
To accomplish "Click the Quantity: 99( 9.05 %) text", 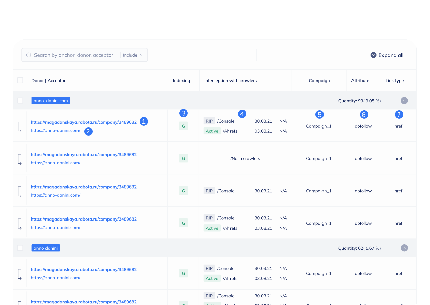I will 360,101.
